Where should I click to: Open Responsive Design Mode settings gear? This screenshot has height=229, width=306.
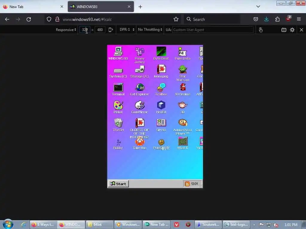tap(292, 30)
